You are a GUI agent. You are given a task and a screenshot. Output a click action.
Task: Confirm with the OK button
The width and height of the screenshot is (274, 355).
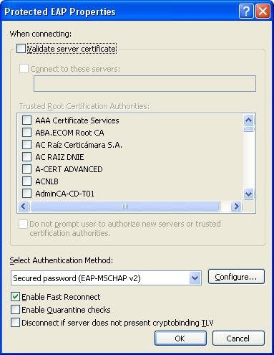tap(180, 339)
